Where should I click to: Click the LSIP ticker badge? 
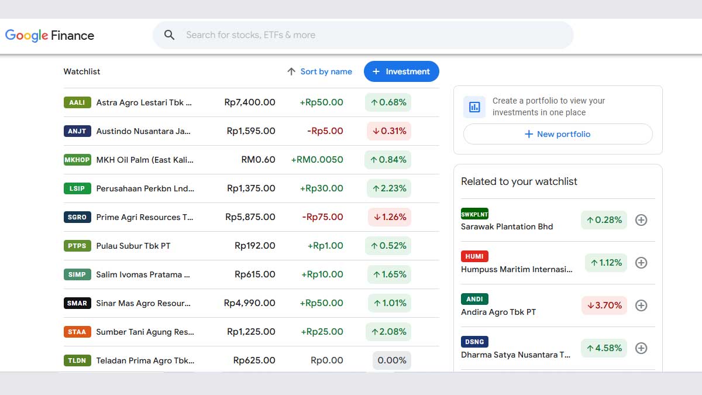click(77, 188)
